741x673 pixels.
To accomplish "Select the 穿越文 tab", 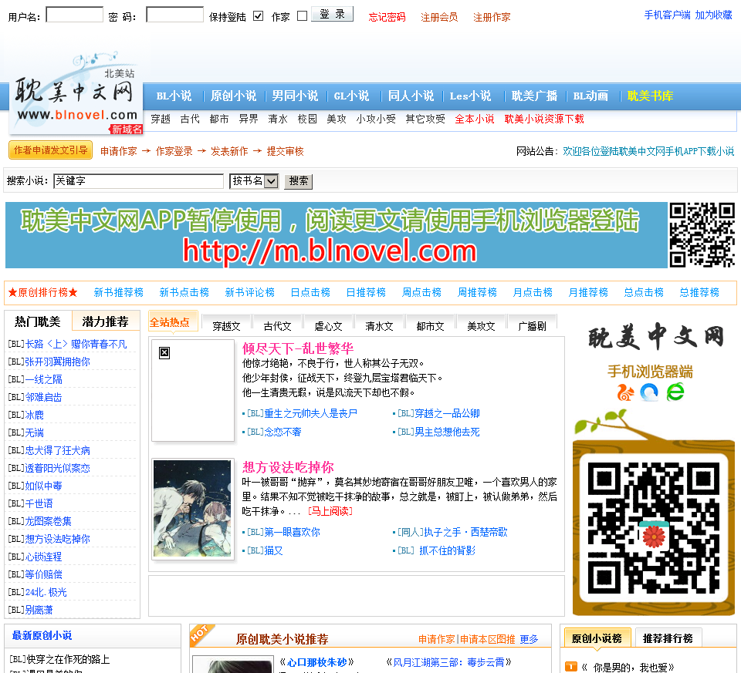I will [226, 326].
